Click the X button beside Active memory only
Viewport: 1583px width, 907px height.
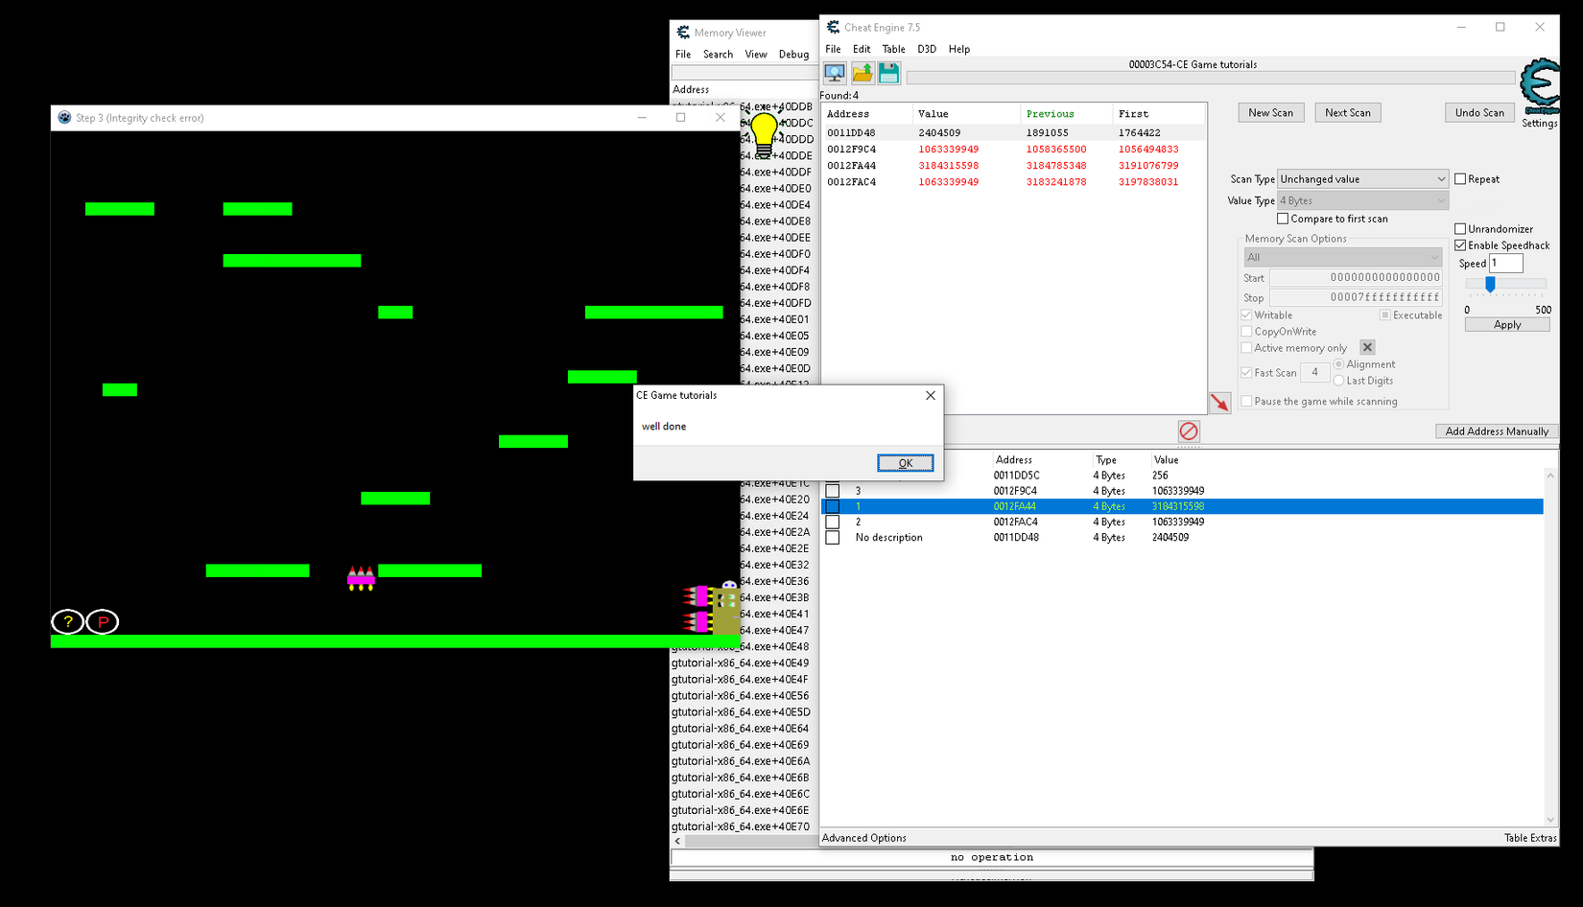[x=1367, y=347]
